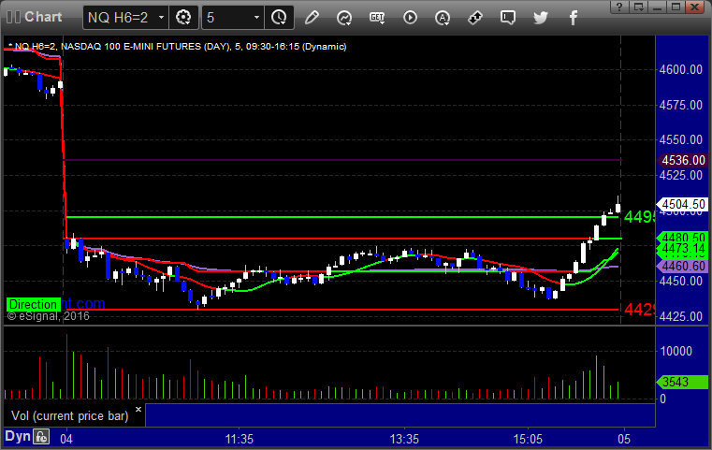Screen dimensions: 712x450
Task: Maximize the Chart window
Action: click(676, 7)
